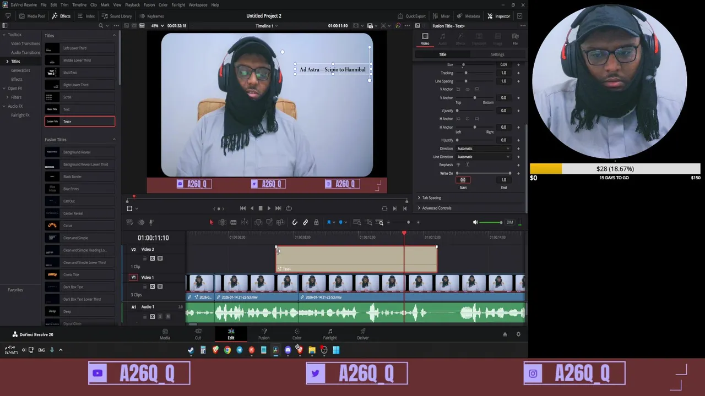Play forward in the timeline viewer
Screen dimensions: 705x396
269,208
